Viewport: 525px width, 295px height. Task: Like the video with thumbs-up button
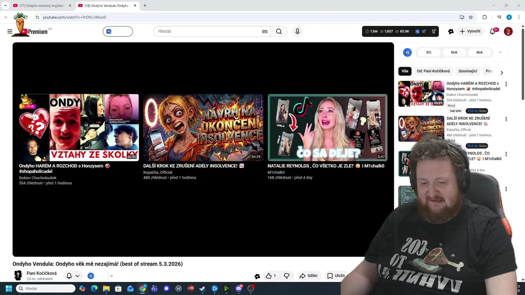point(271,276)
